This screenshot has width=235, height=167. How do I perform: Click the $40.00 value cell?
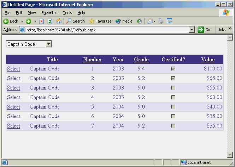pyautogui.click(x=215, y=107)
